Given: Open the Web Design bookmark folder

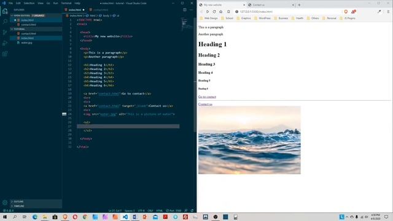Looking at the screenshot, I should (209, 18).
